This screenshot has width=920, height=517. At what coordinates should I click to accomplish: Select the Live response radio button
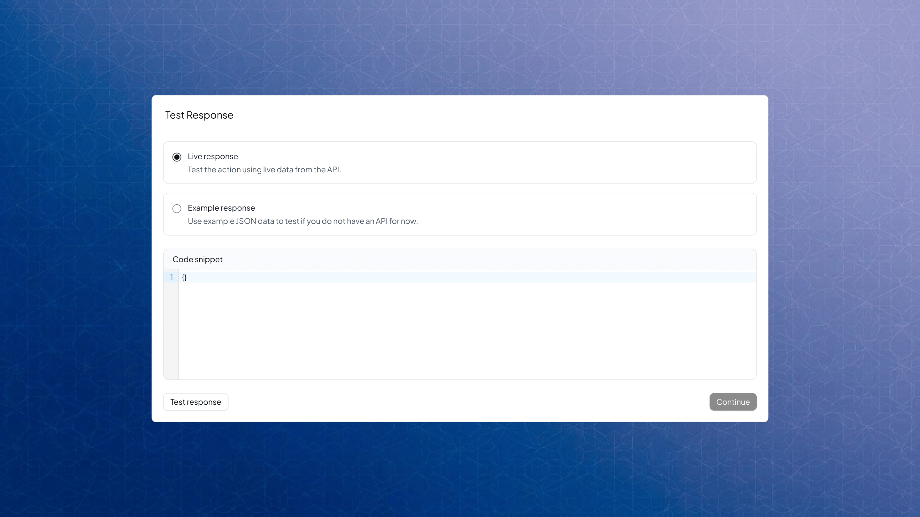(x=177, y=157)
